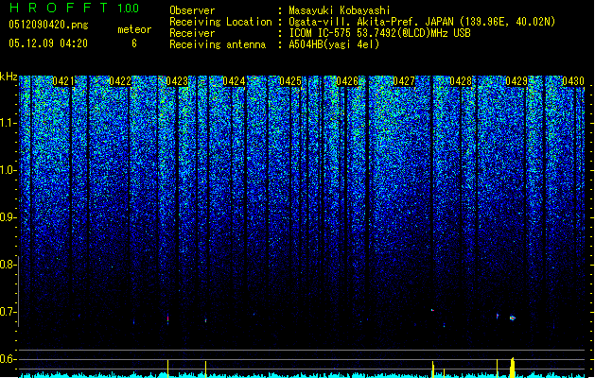Click the 'Receiver' label
The height and width of the screenshot is (378, 595).
[192, 33]
